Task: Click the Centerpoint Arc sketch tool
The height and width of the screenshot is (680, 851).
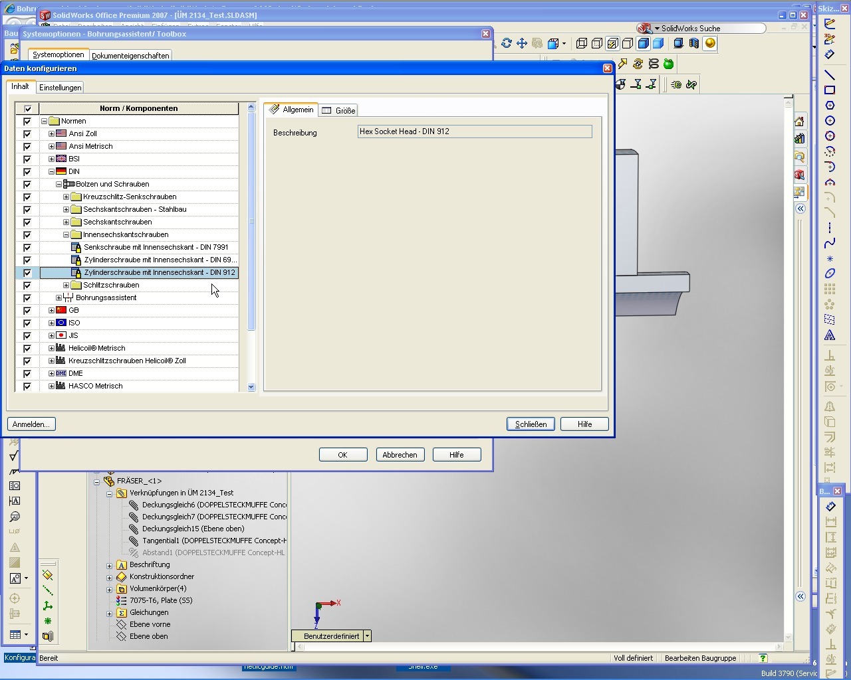Action: (830, 151)
